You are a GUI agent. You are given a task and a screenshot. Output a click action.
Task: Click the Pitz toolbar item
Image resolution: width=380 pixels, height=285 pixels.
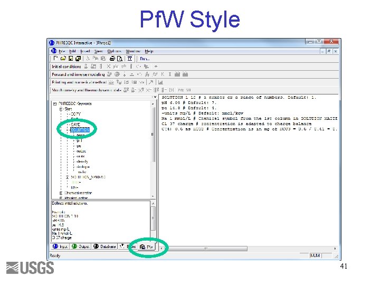tap(181, 90)
